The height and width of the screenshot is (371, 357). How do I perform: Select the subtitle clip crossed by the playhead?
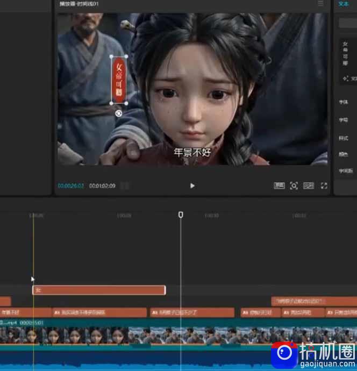point(192,312)
